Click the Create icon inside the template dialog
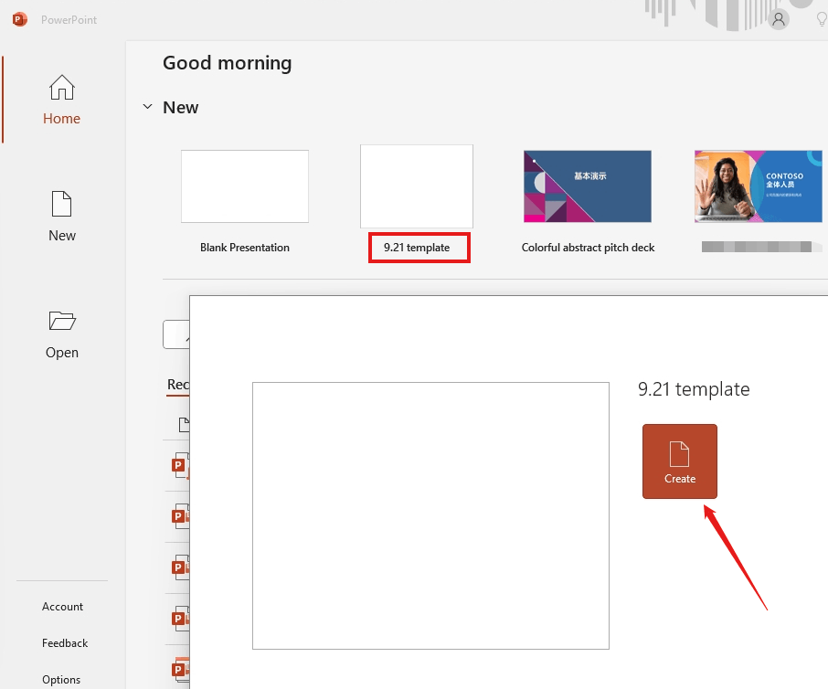Viewport: 828px width, 689px height. pyautogui.click(x=679, y=452)
